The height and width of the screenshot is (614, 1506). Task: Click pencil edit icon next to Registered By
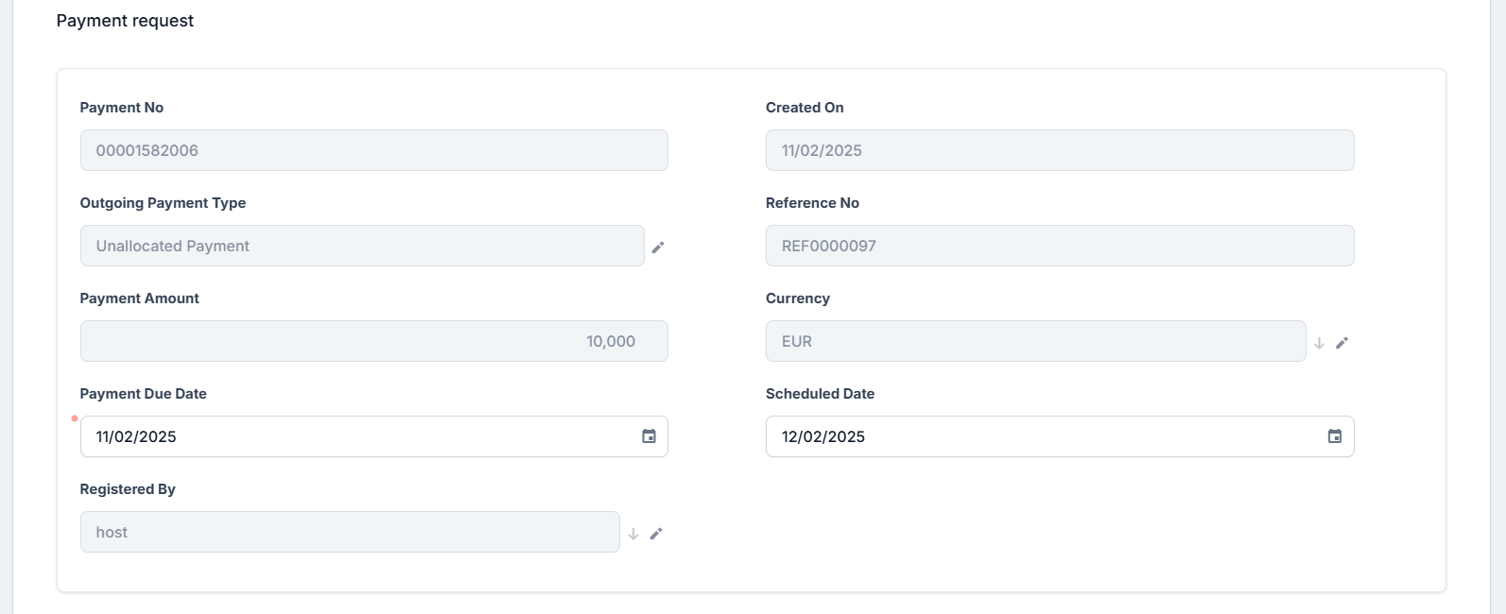point(656,534)
